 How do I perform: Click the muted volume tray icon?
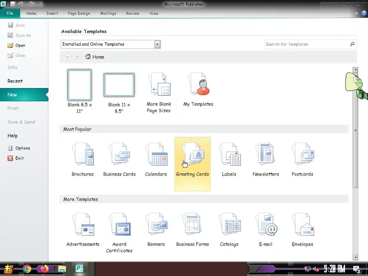point(316,269)
